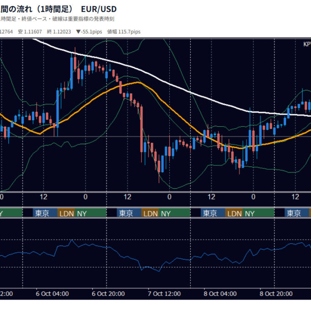Select the （1時間足） part of the heading
Screen dimensions: 311x311
54,9
